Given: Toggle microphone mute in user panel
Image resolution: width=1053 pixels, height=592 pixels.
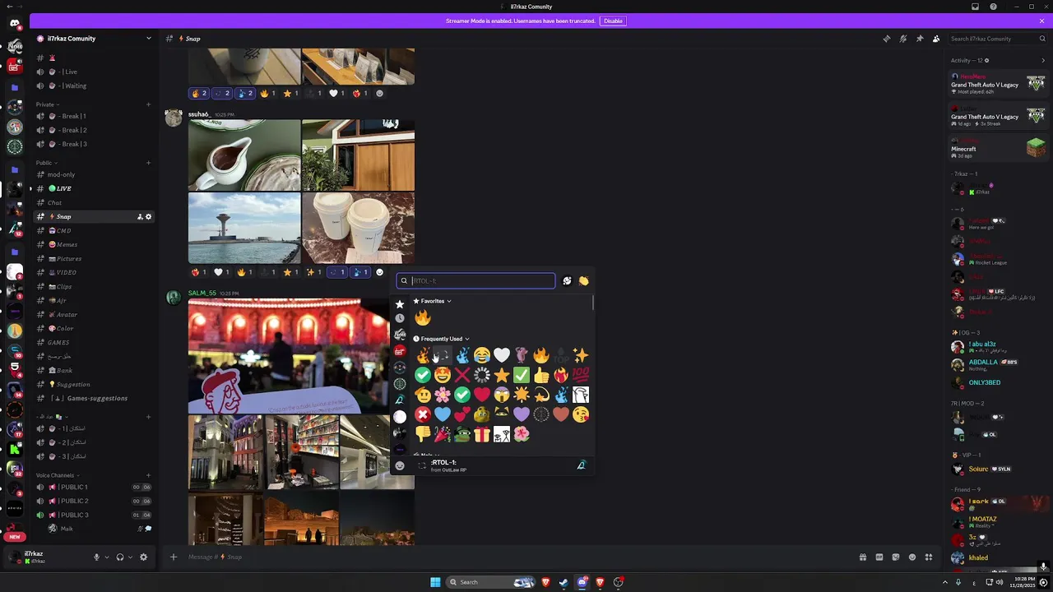Looking at the screenshot, I should (96, 557).
